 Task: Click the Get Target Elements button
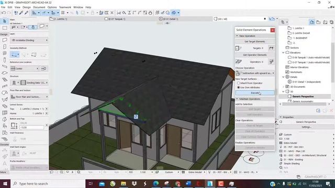(255, 41)
